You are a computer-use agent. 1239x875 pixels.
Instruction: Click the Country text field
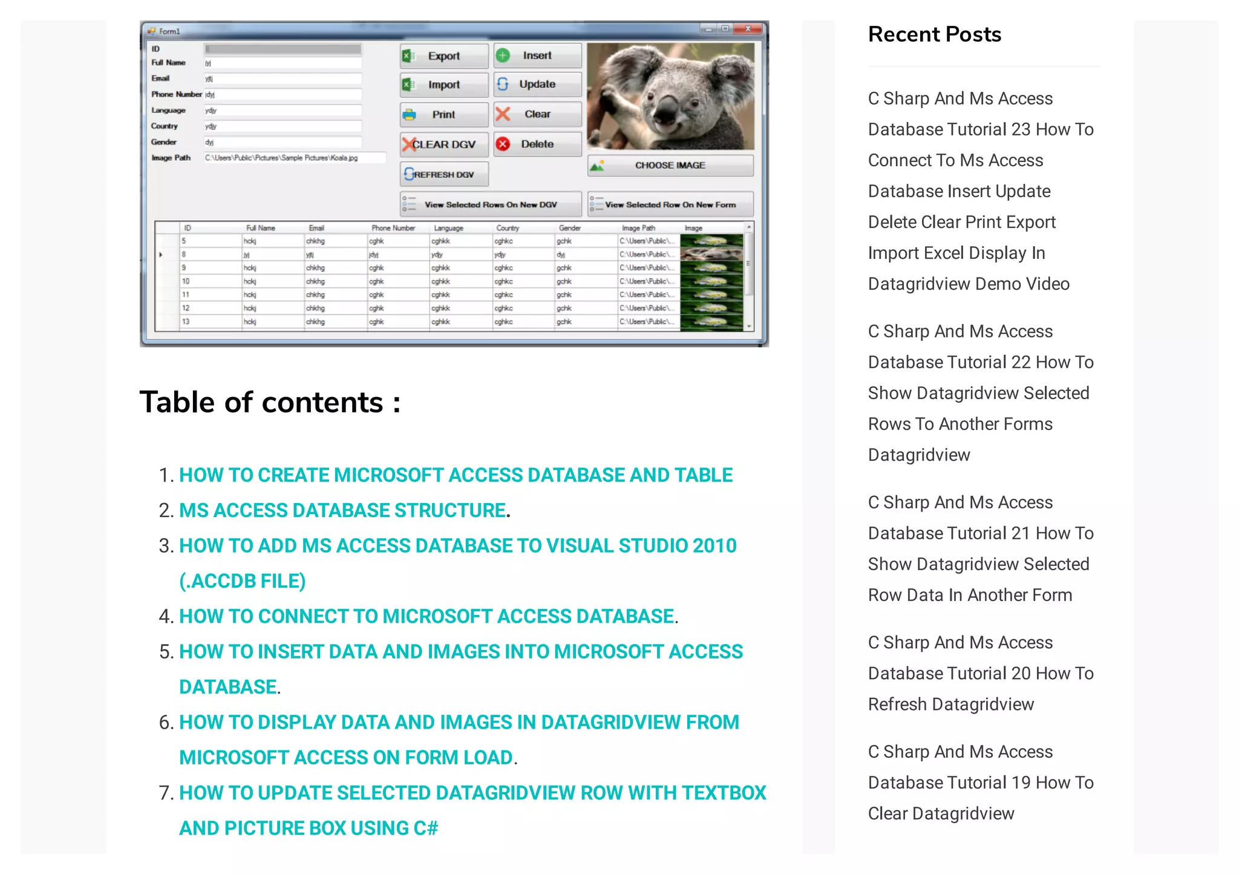click(x=283, y=126)
